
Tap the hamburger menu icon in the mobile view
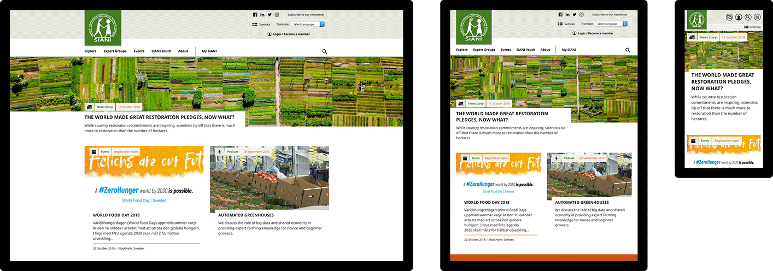757,17
